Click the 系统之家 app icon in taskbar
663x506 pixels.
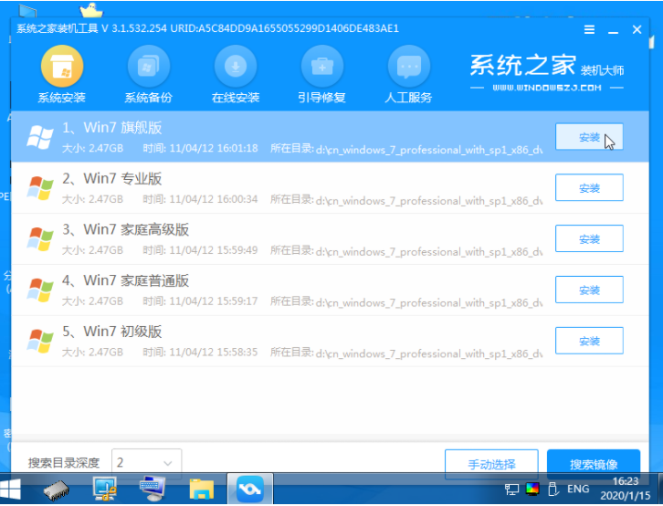(250, 489)
